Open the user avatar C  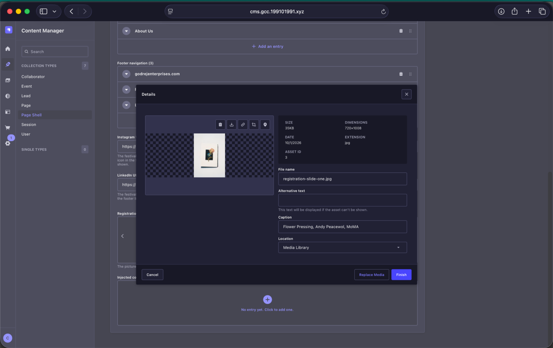point(8,338)
